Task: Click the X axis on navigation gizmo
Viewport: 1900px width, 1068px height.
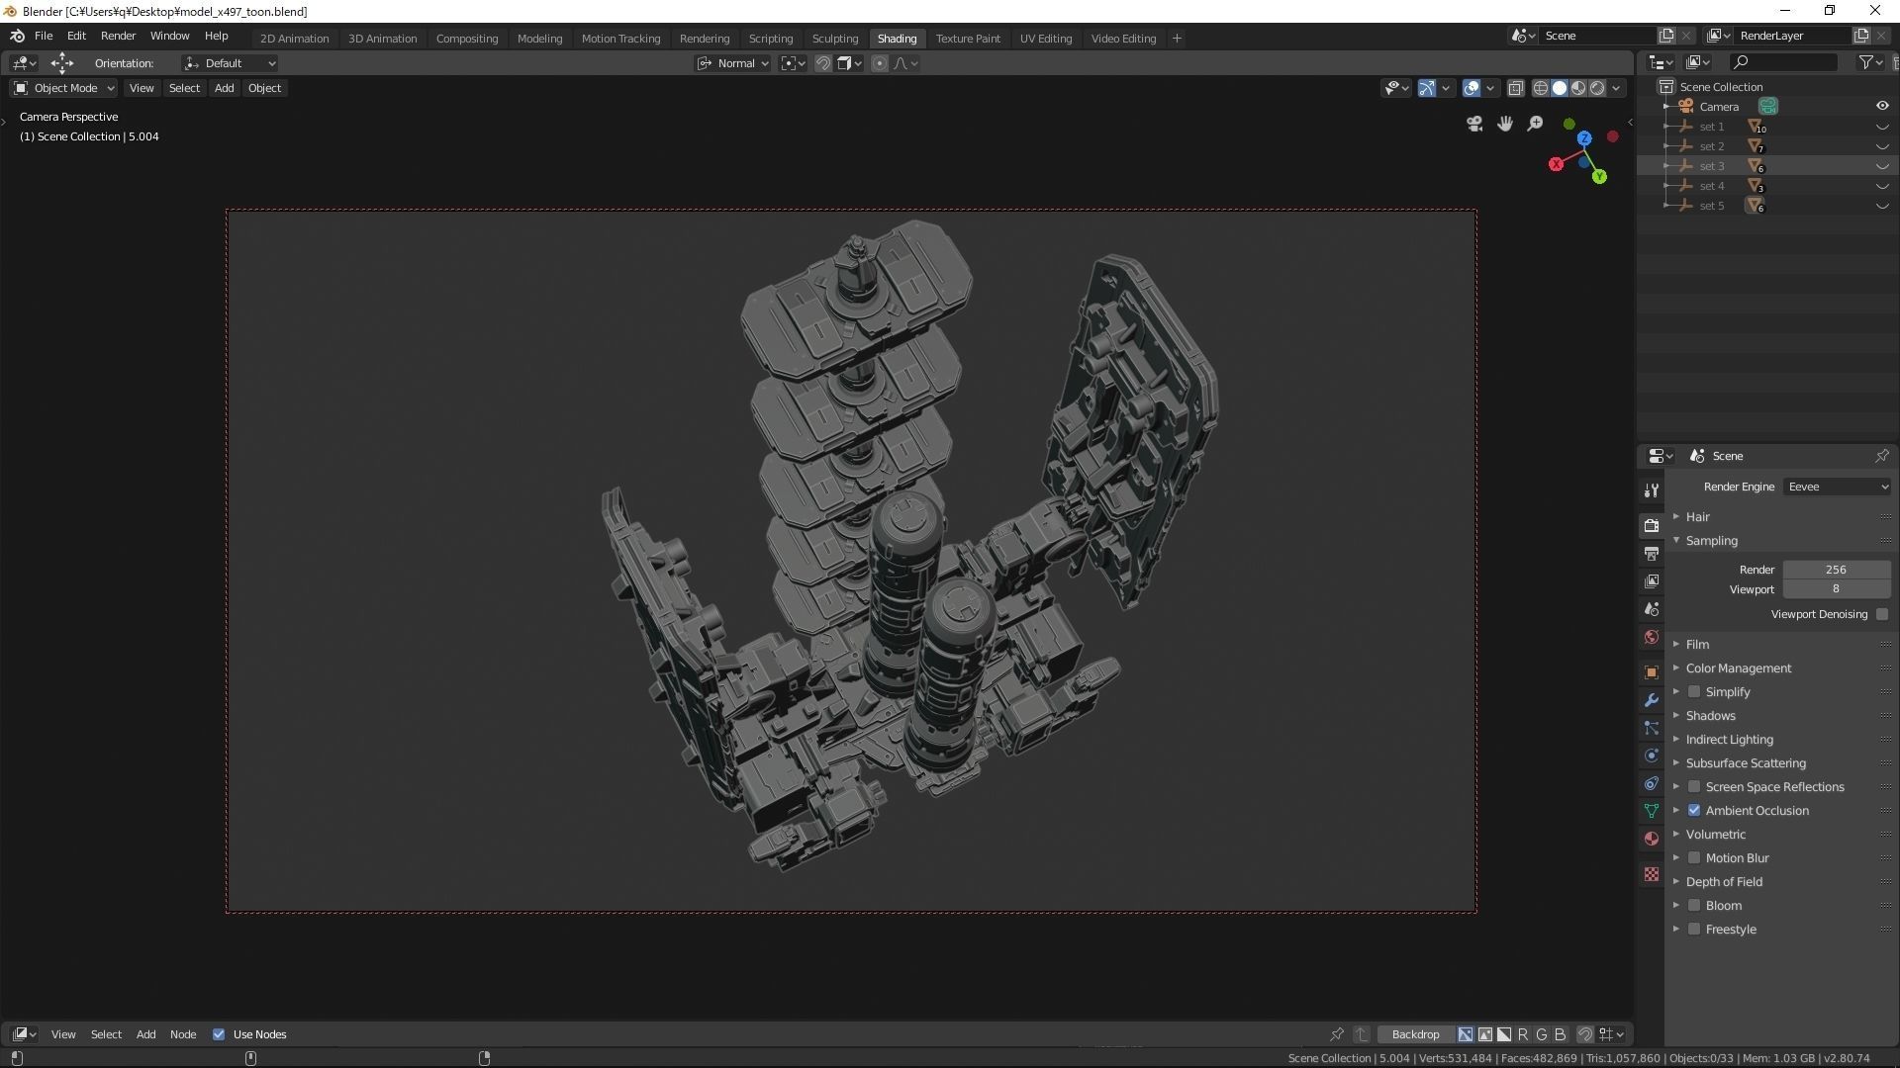Action: (x=1556, y=164)
